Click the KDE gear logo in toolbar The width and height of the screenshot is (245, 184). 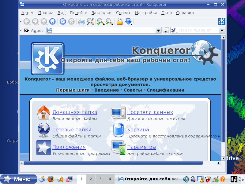pos(221,21)
